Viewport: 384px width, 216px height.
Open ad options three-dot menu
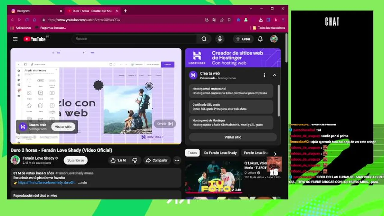264,75
